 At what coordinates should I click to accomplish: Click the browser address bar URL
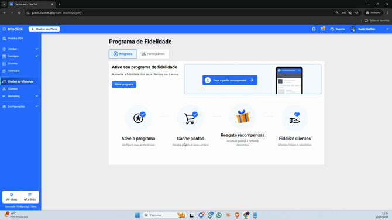coord(57,13)
